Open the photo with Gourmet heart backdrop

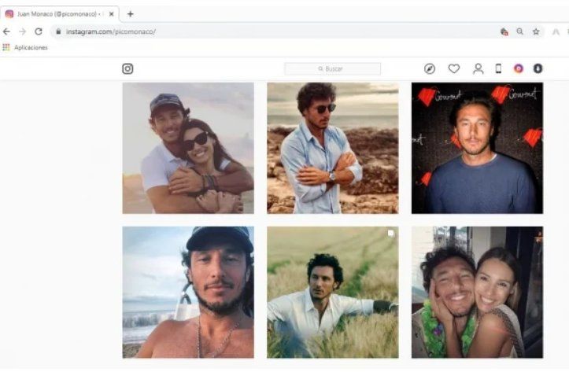click(477, 148)
